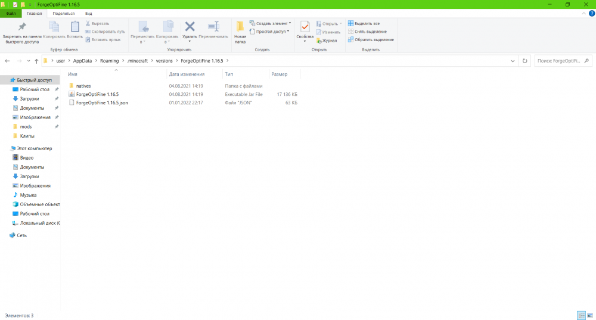Open pinned Рабочий стол under Quick Access
Viewport: 596px width, 320px height.
click(34, 89)
